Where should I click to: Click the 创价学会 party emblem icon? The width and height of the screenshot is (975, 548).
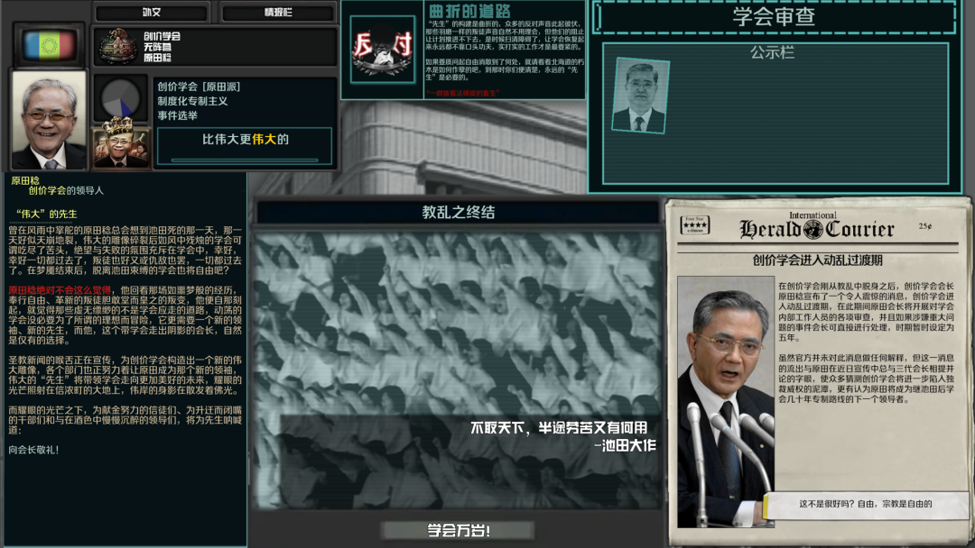[x=117, y=46]
